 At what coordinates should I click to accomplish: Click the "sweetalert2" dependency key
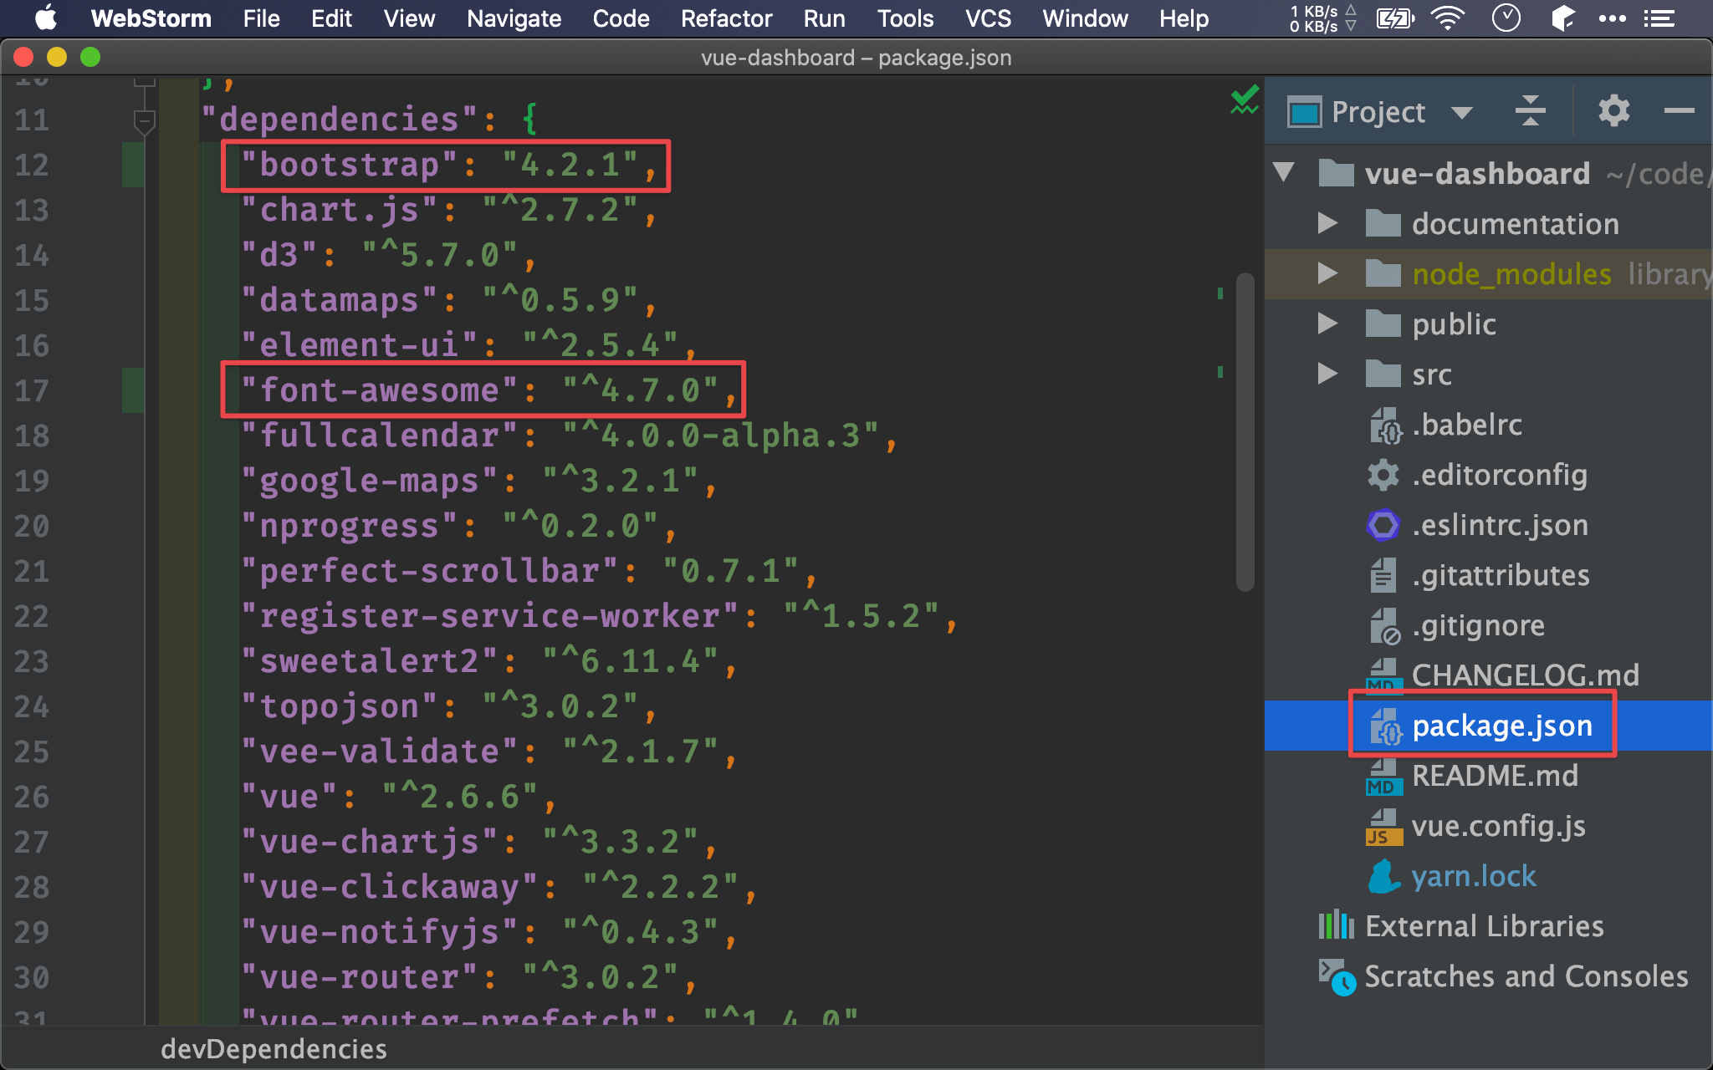point(368,661)
